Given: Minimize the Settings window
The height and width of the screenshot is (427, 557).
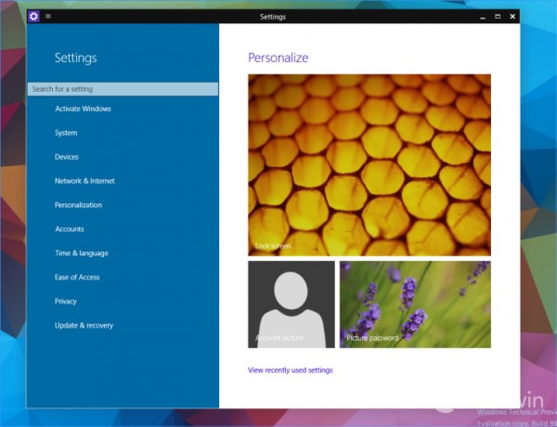Looking at the screenshot, I should (x=483, y=17).
